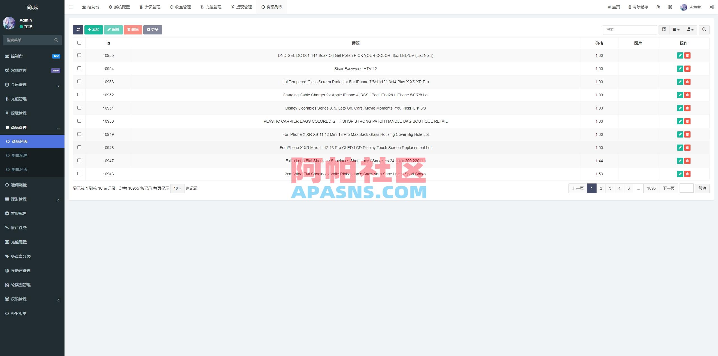
Task: Check the row checkbox for item 10950
Action: 79,121
